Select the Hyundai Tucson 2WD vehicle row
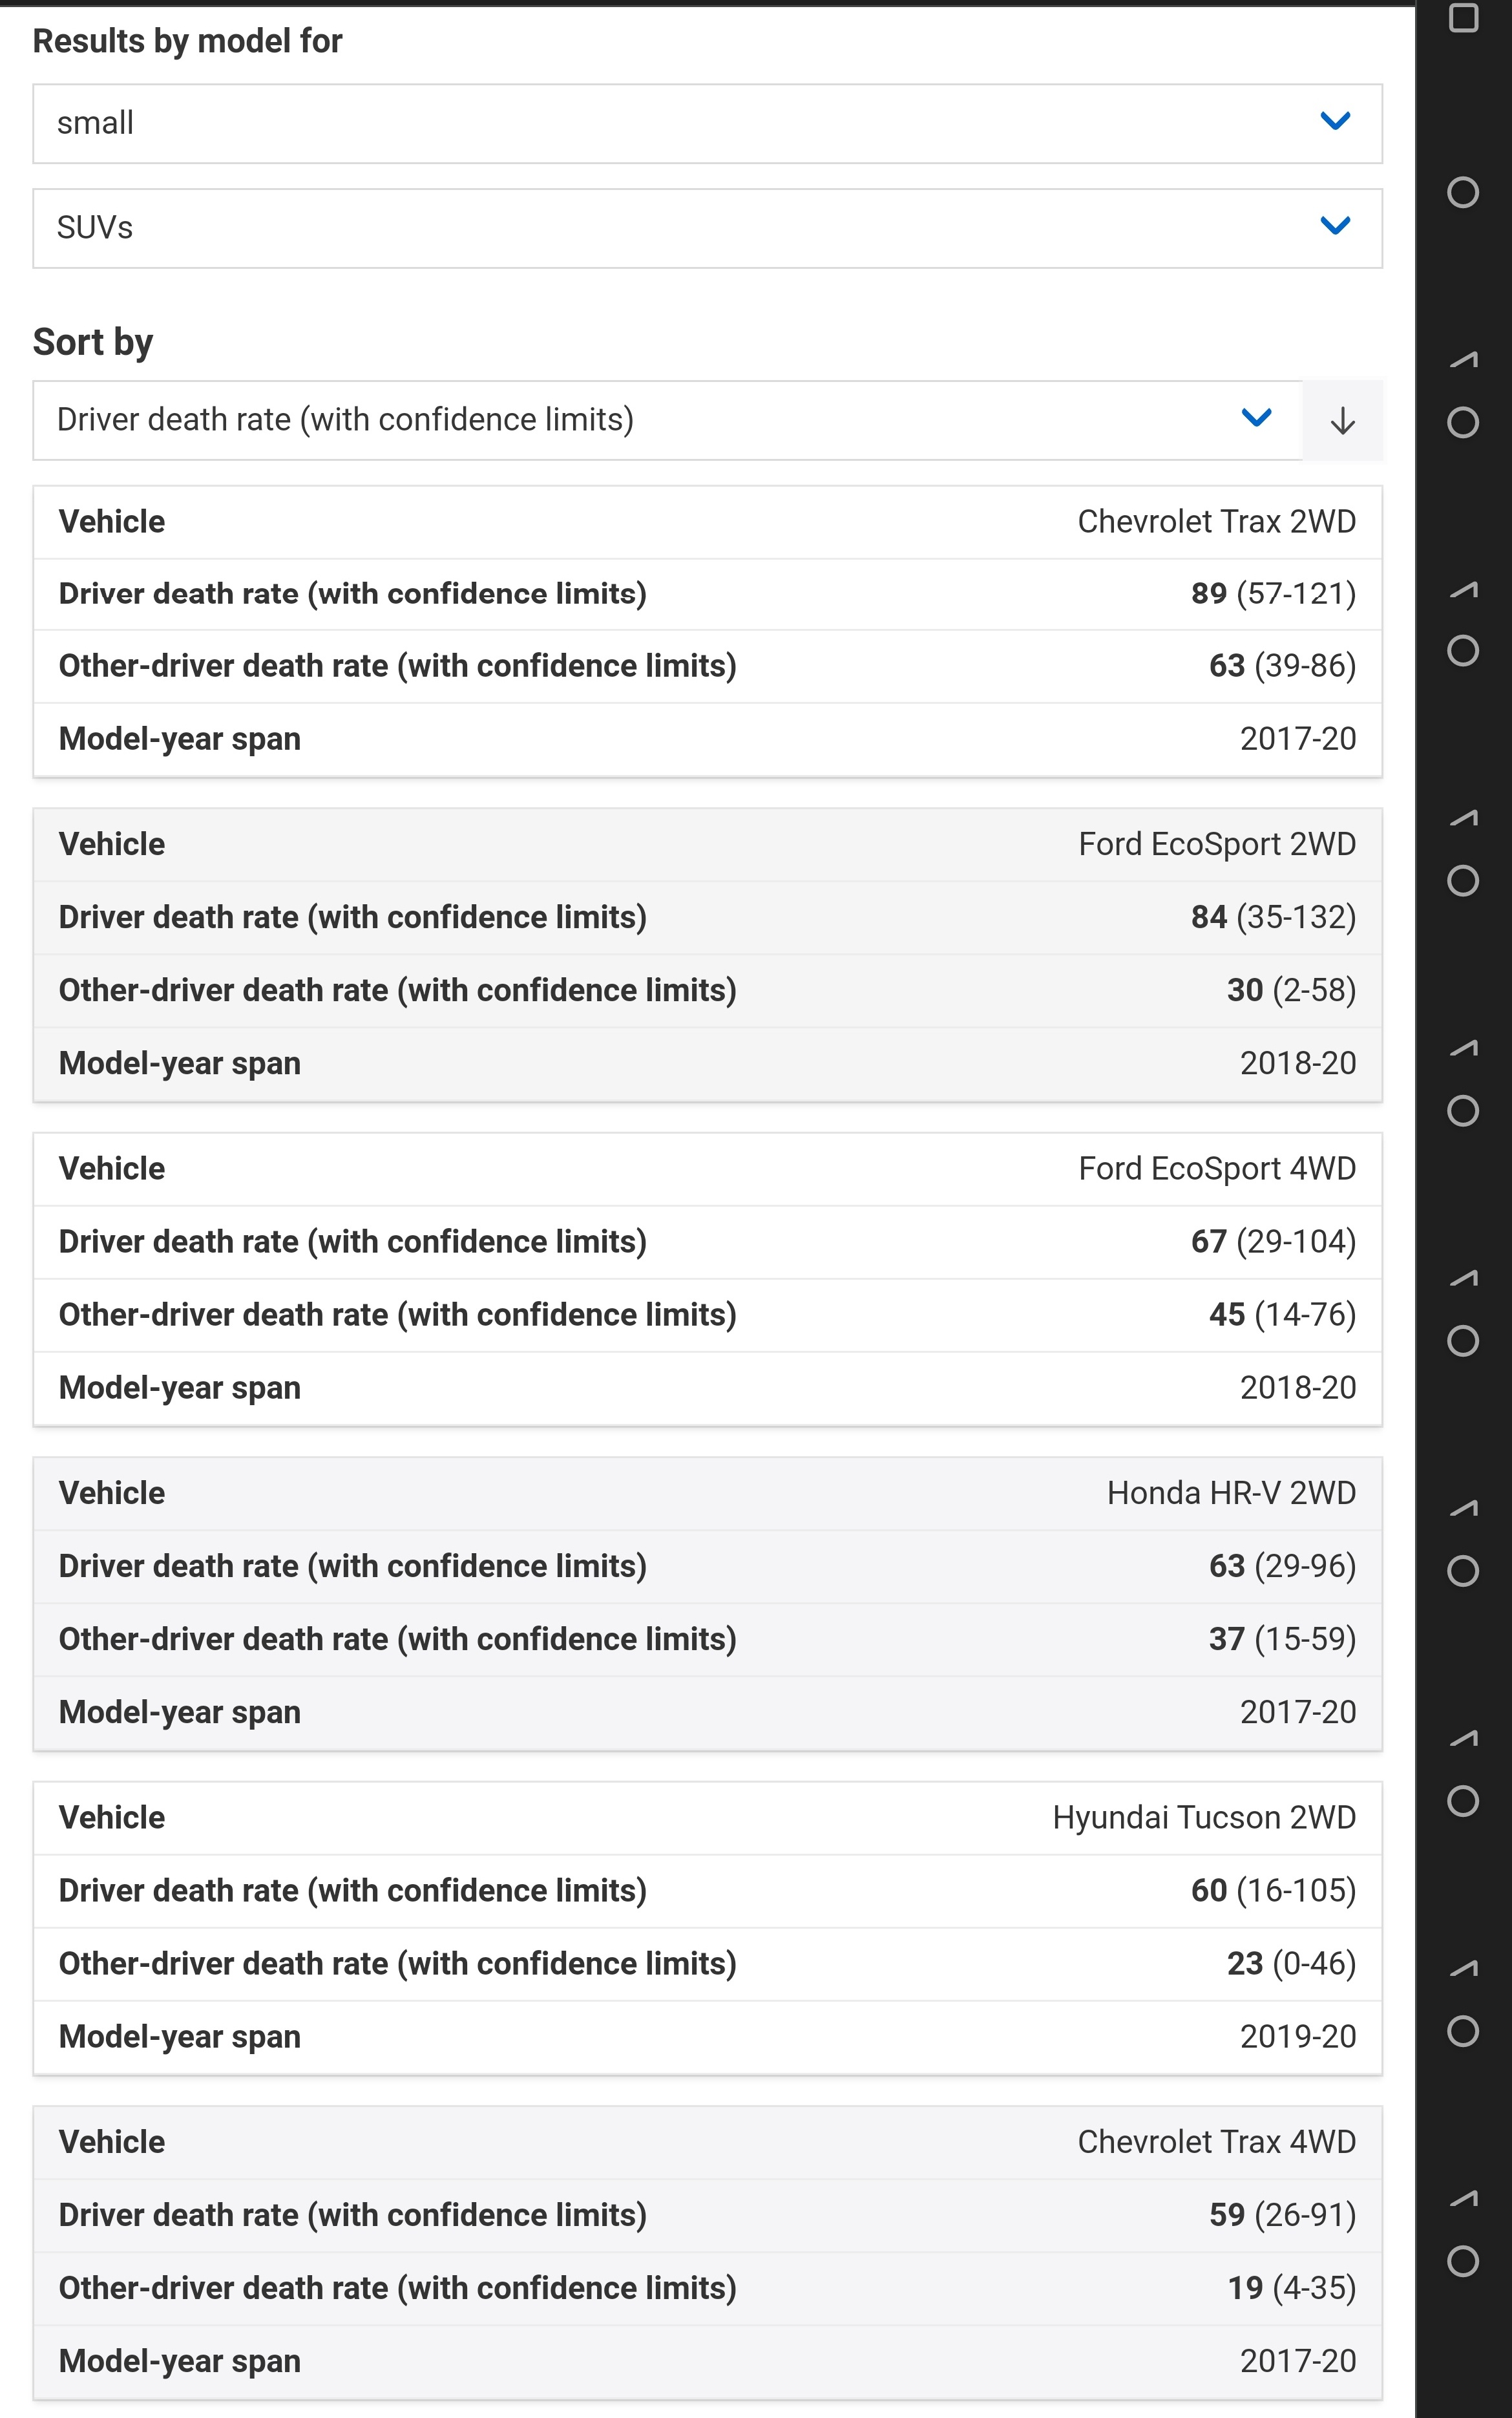1512x2418 pixels. pyautogui.click(x=708, y=1818)
